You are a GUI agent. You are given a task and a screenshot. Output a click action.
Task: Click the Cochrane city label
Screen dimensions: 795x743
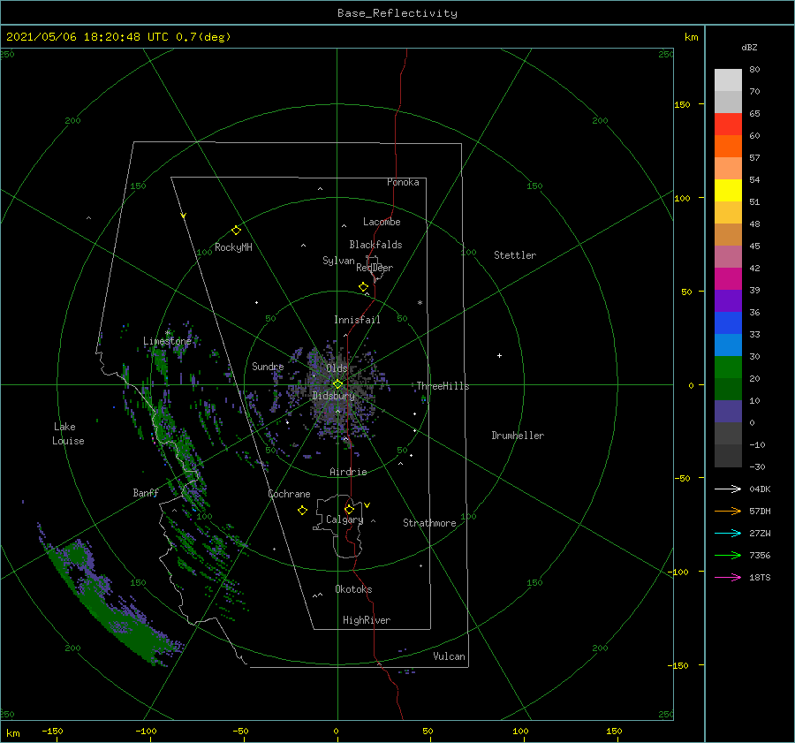289,494
